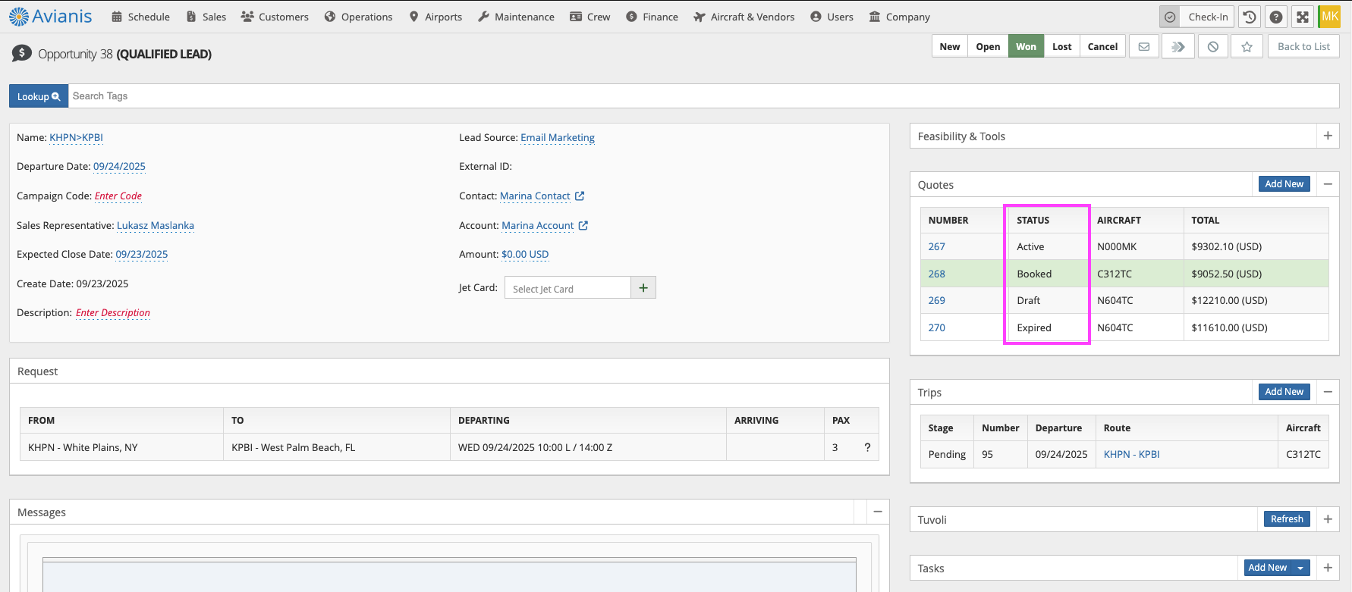
Task: Open the help question mark icon
Action: click(1276, 17)
